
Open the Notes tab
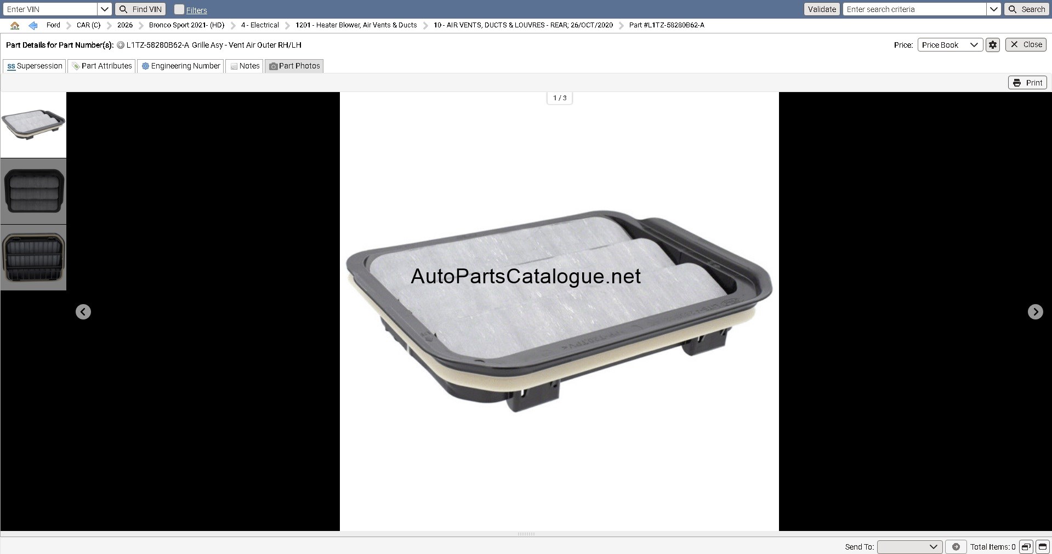[x=244, y=66]
